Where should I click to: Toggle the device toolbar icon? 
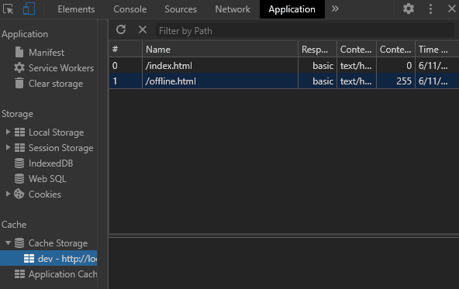tap(29, 9)
